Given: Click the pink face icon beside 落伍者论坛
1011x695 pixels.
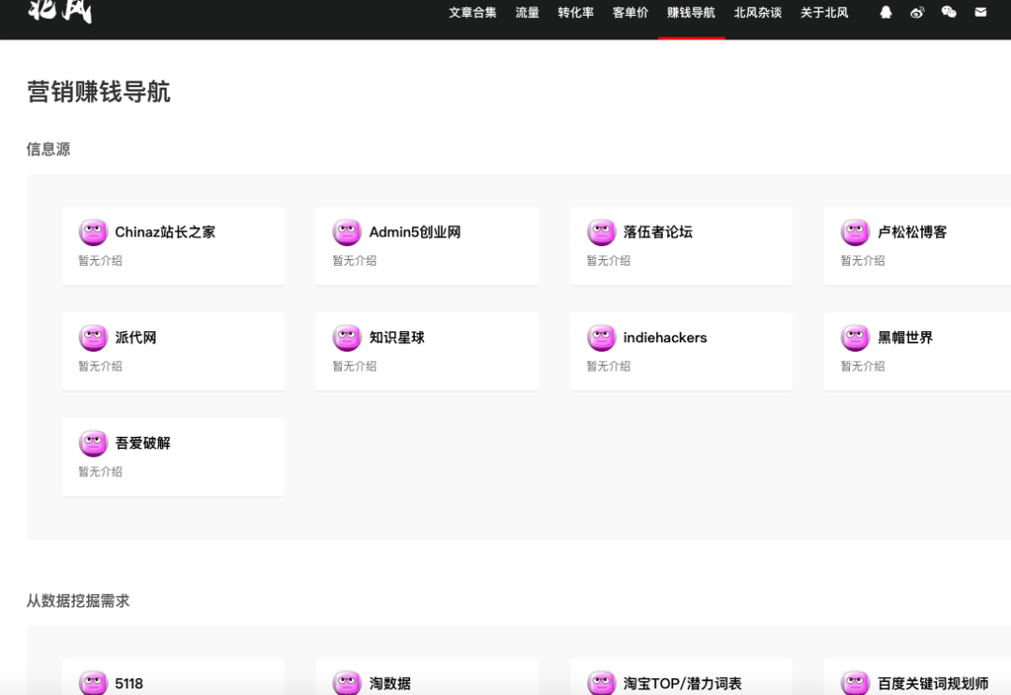Looking at the screenshot, I should (601, 232).
